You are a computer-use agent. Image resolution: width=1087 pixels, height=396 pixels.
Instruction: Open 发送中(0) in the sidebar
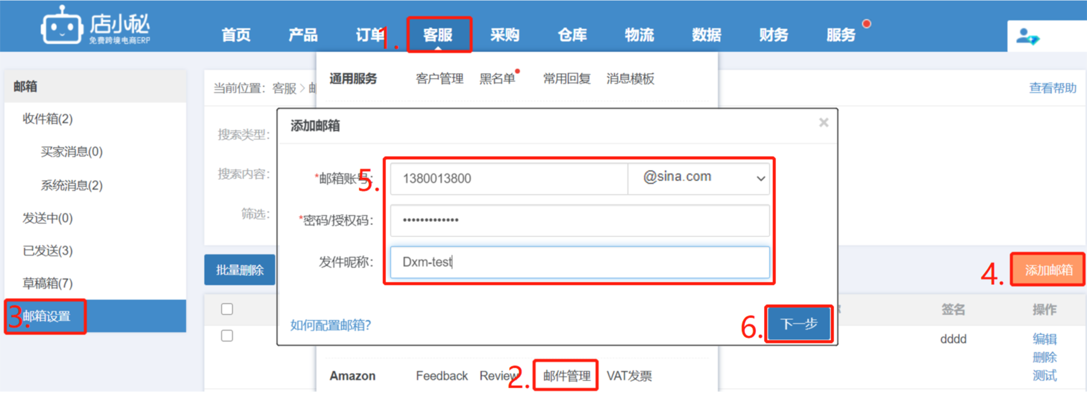click(48, 218)
